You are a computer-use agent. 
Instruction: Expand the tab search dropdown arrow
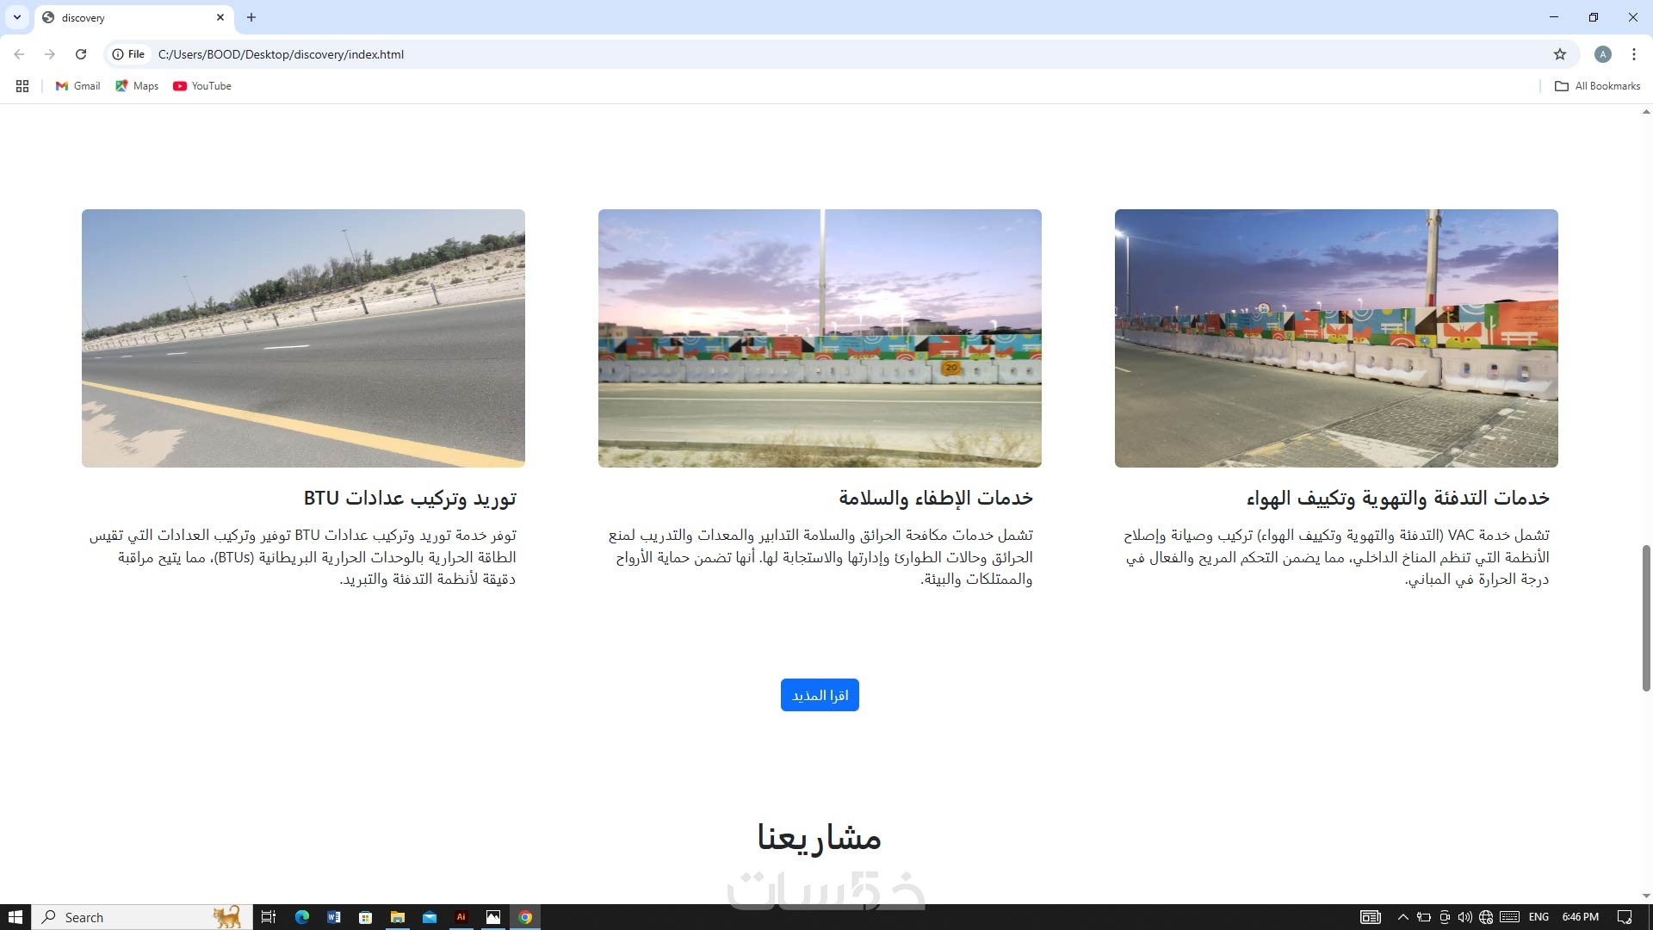pyautogui.click(x=16, y=17)
